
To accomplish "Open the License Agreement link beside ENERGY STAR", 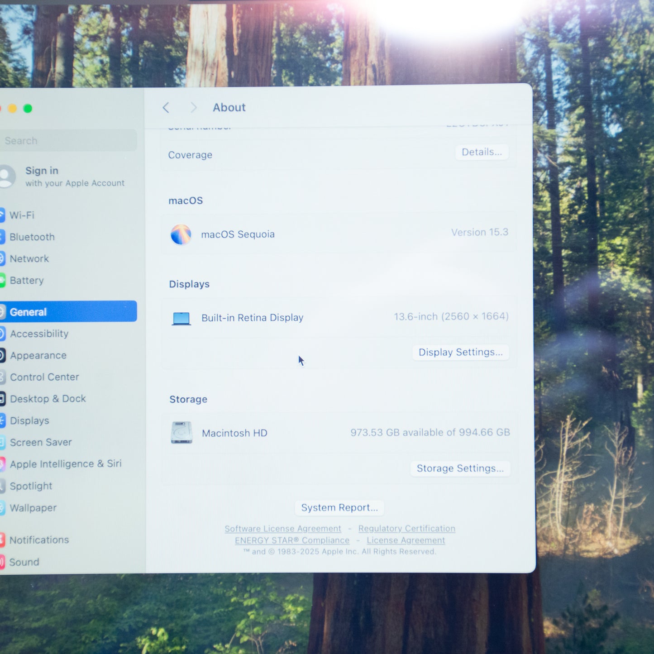I will tap(406, 540).
